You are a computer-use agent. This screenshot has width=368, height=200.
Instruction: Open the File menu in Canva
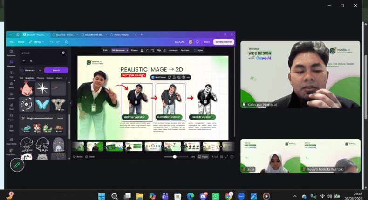click(x=11, y=42)
